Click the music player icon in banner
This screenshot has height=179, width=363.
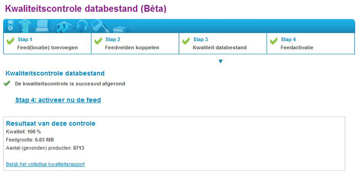coord(10,26)
